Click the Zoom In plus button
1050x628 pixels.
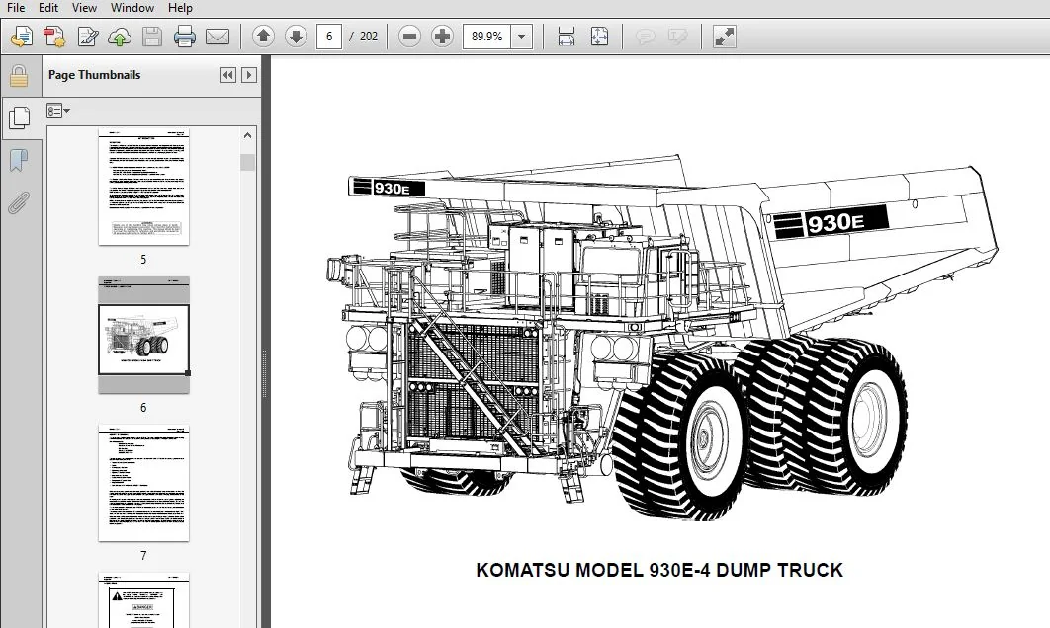442,37
